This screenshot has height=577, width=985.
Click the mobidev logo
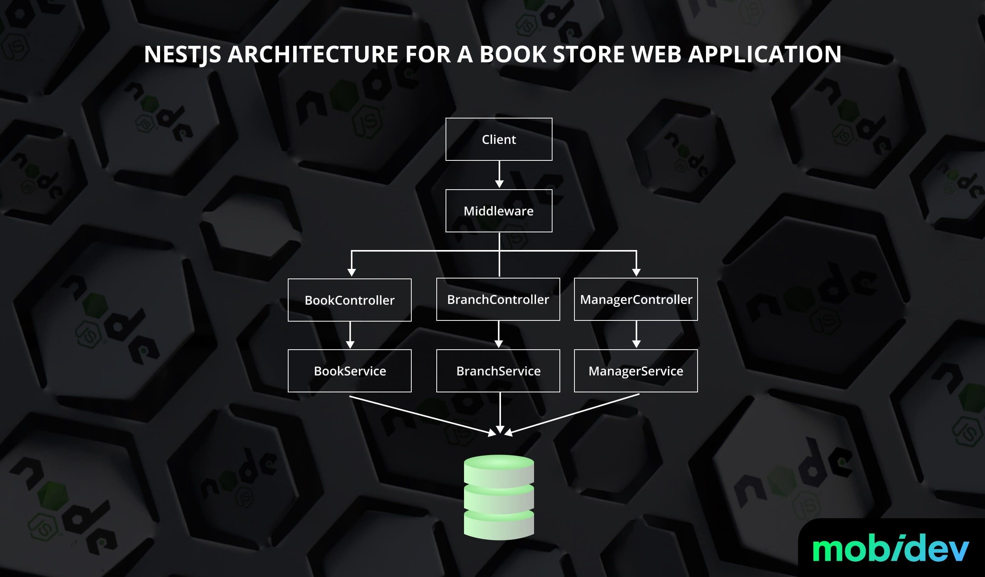point(890,549)
